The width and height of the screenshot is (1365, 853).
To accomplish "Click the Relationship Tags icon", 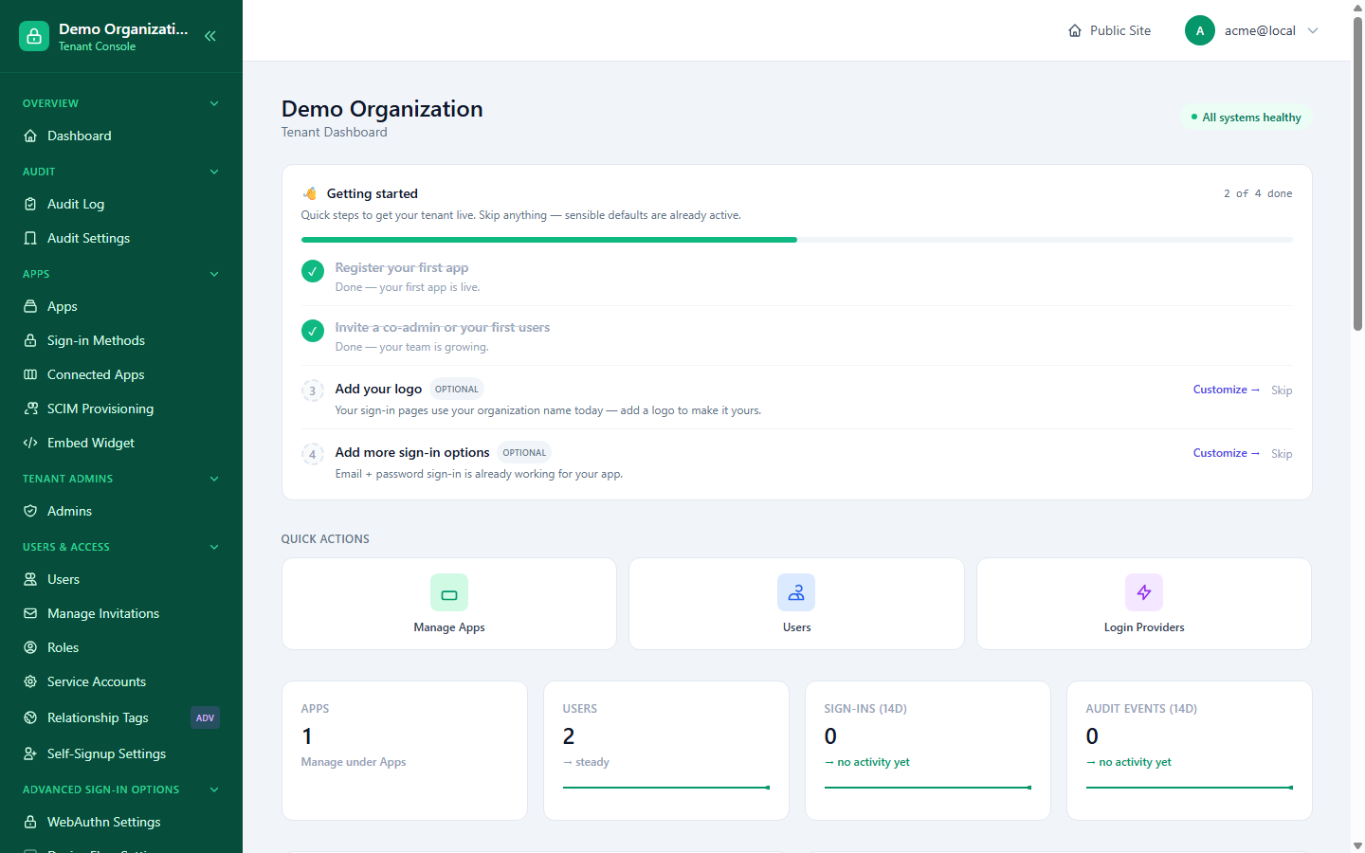I will 30,717.
